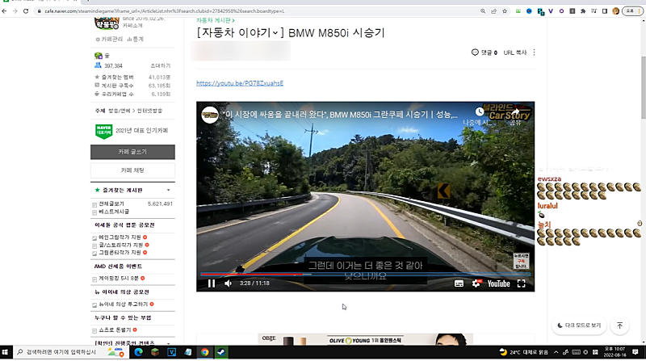Click the Olive Young ad banner
The image size is (646, 361).
tap(366, 339)
